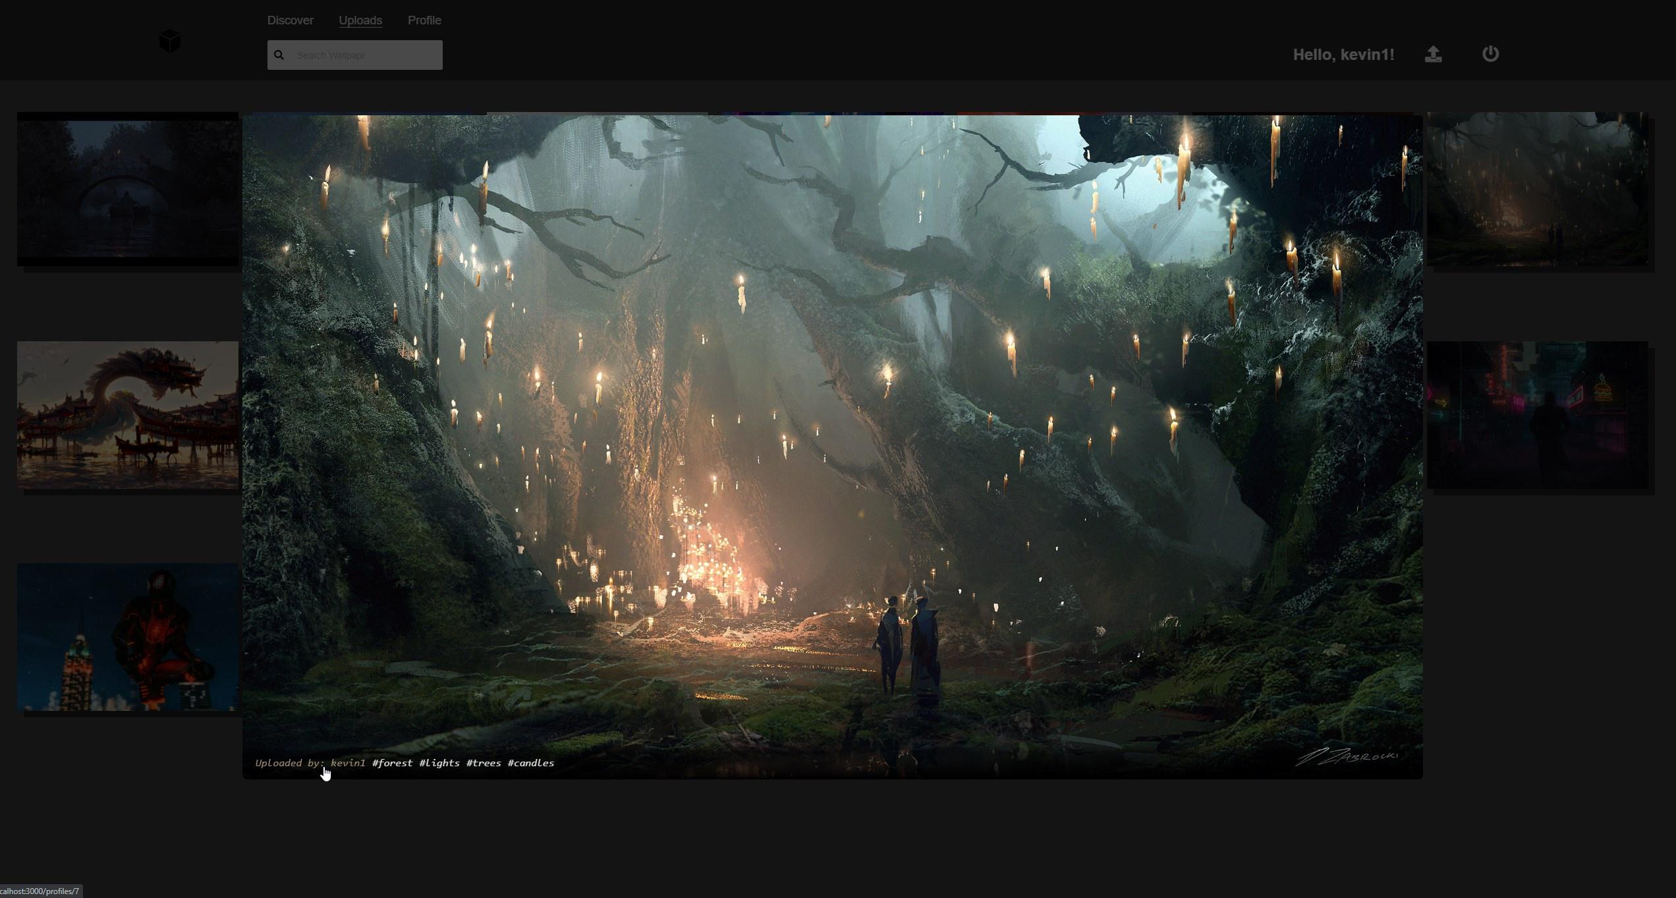
Task: Switch to the Uploads tab
Action: (x=360, y=20)
